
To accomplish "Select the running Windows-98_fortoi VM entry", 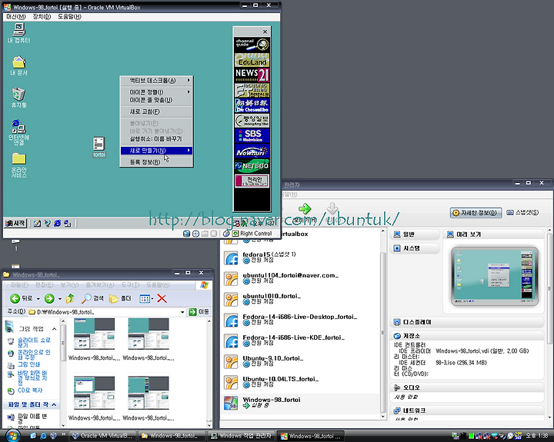I will click(300, 404).
